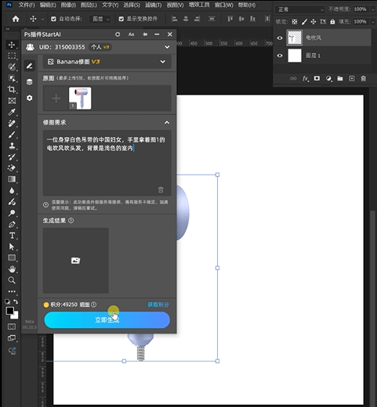Open the blend mode 正常 dropdown
The image size is (377, 407).
pyautogui.click(x=300, y=9)
